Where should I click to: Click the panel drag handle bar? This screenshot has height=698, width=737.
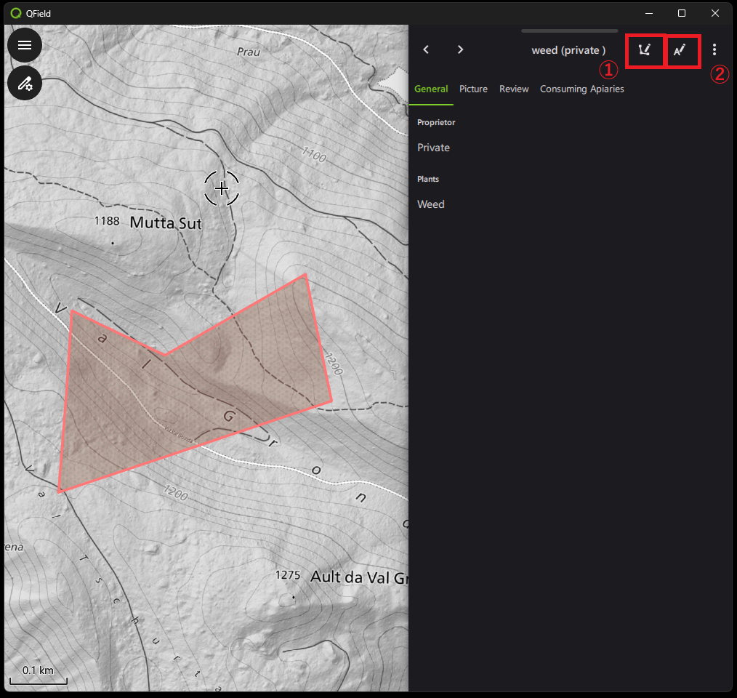tap(569, 31)
